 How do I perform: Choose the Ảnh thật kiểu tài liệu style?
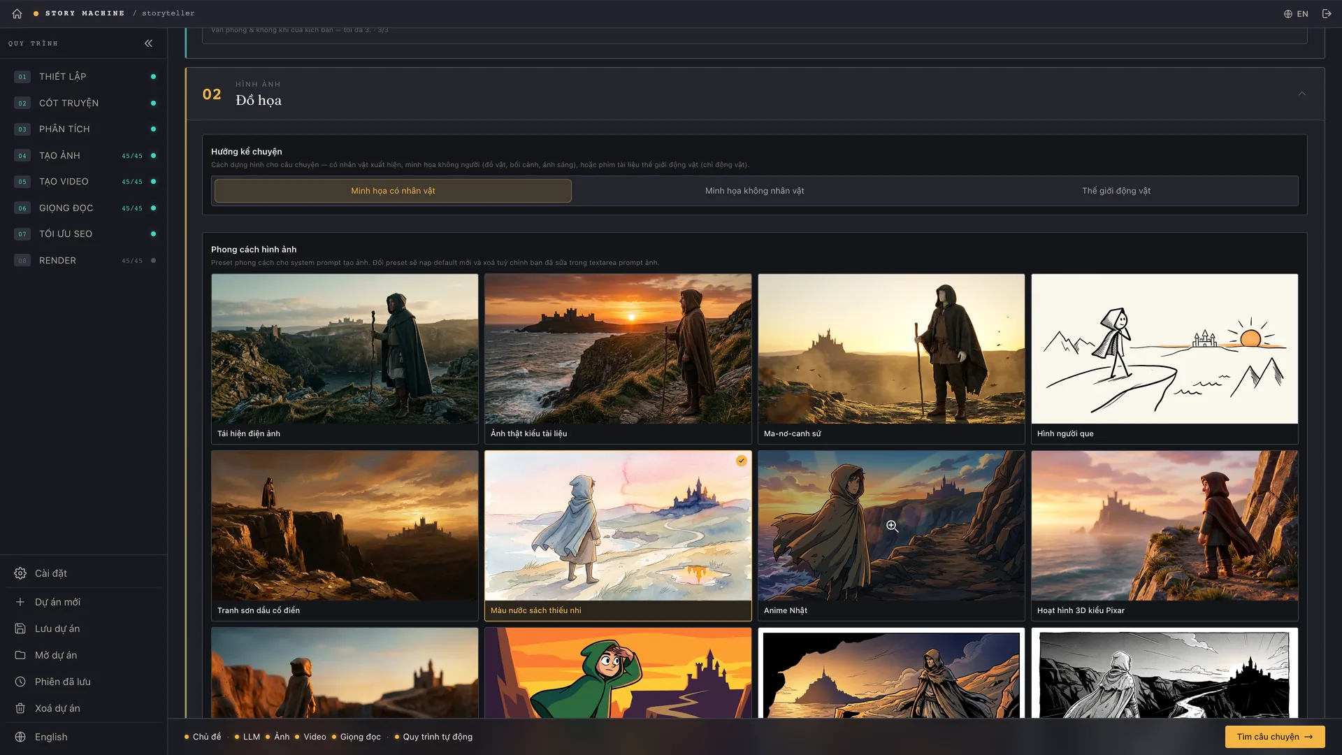618,359
